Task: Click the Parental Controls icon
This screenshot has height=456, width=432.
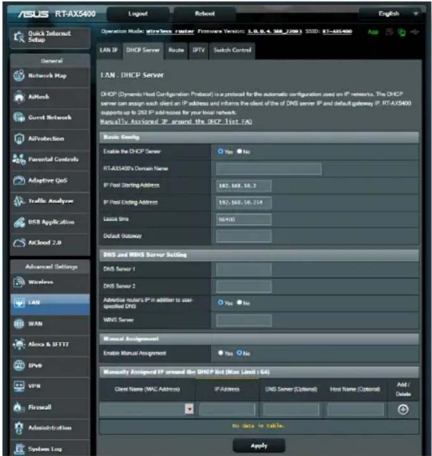Action: pyautogui.click(x=19, y=159)
